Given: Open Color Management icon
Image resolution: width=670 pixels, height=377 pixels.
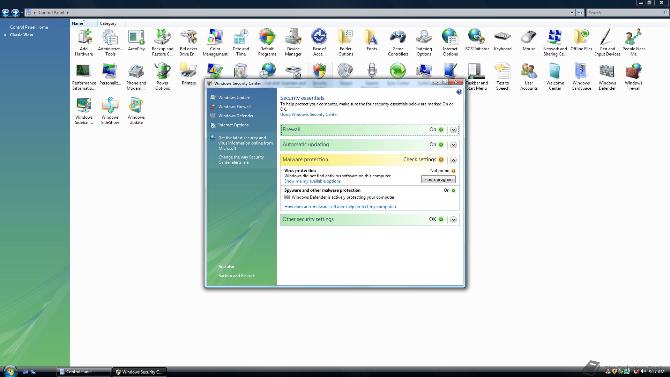Looking at the screenshot, I should pyautogui.click(x=215, y=42).
